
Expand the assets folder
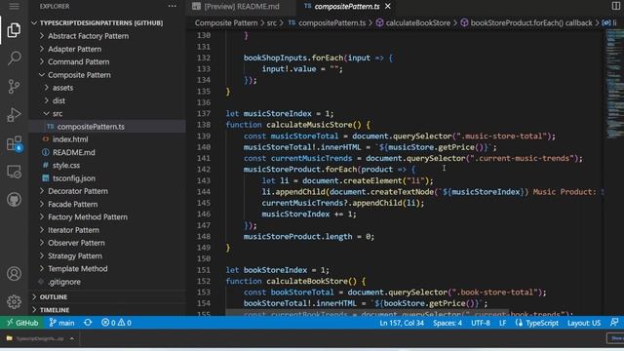(62, 88)
